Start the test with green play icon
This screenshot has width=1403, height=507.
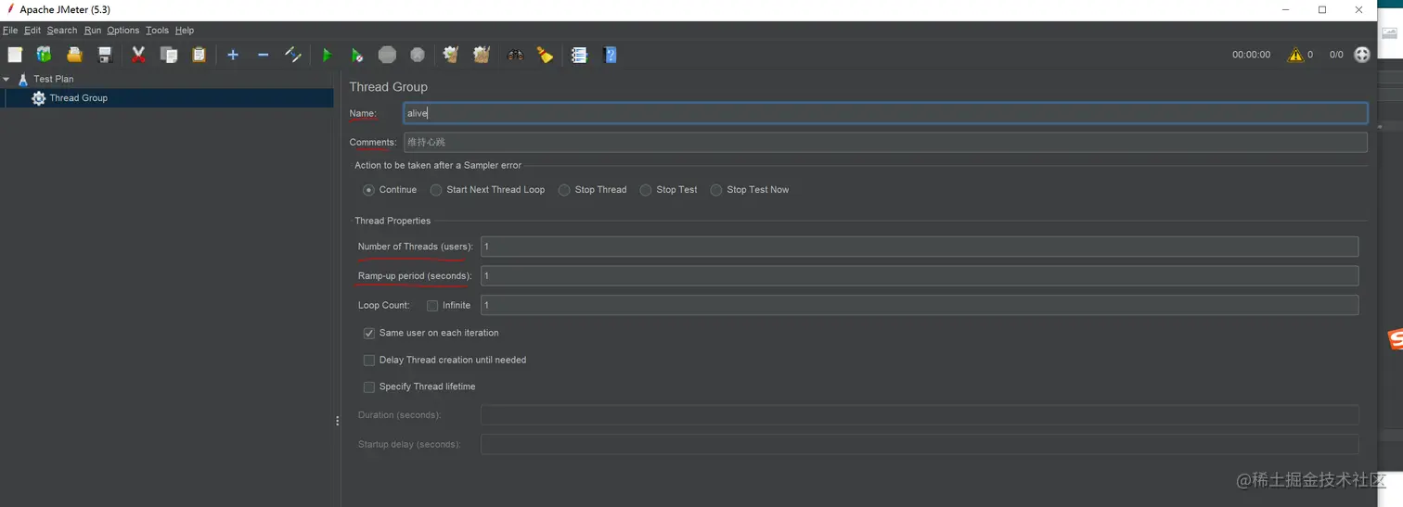click(x=327, y=55)
